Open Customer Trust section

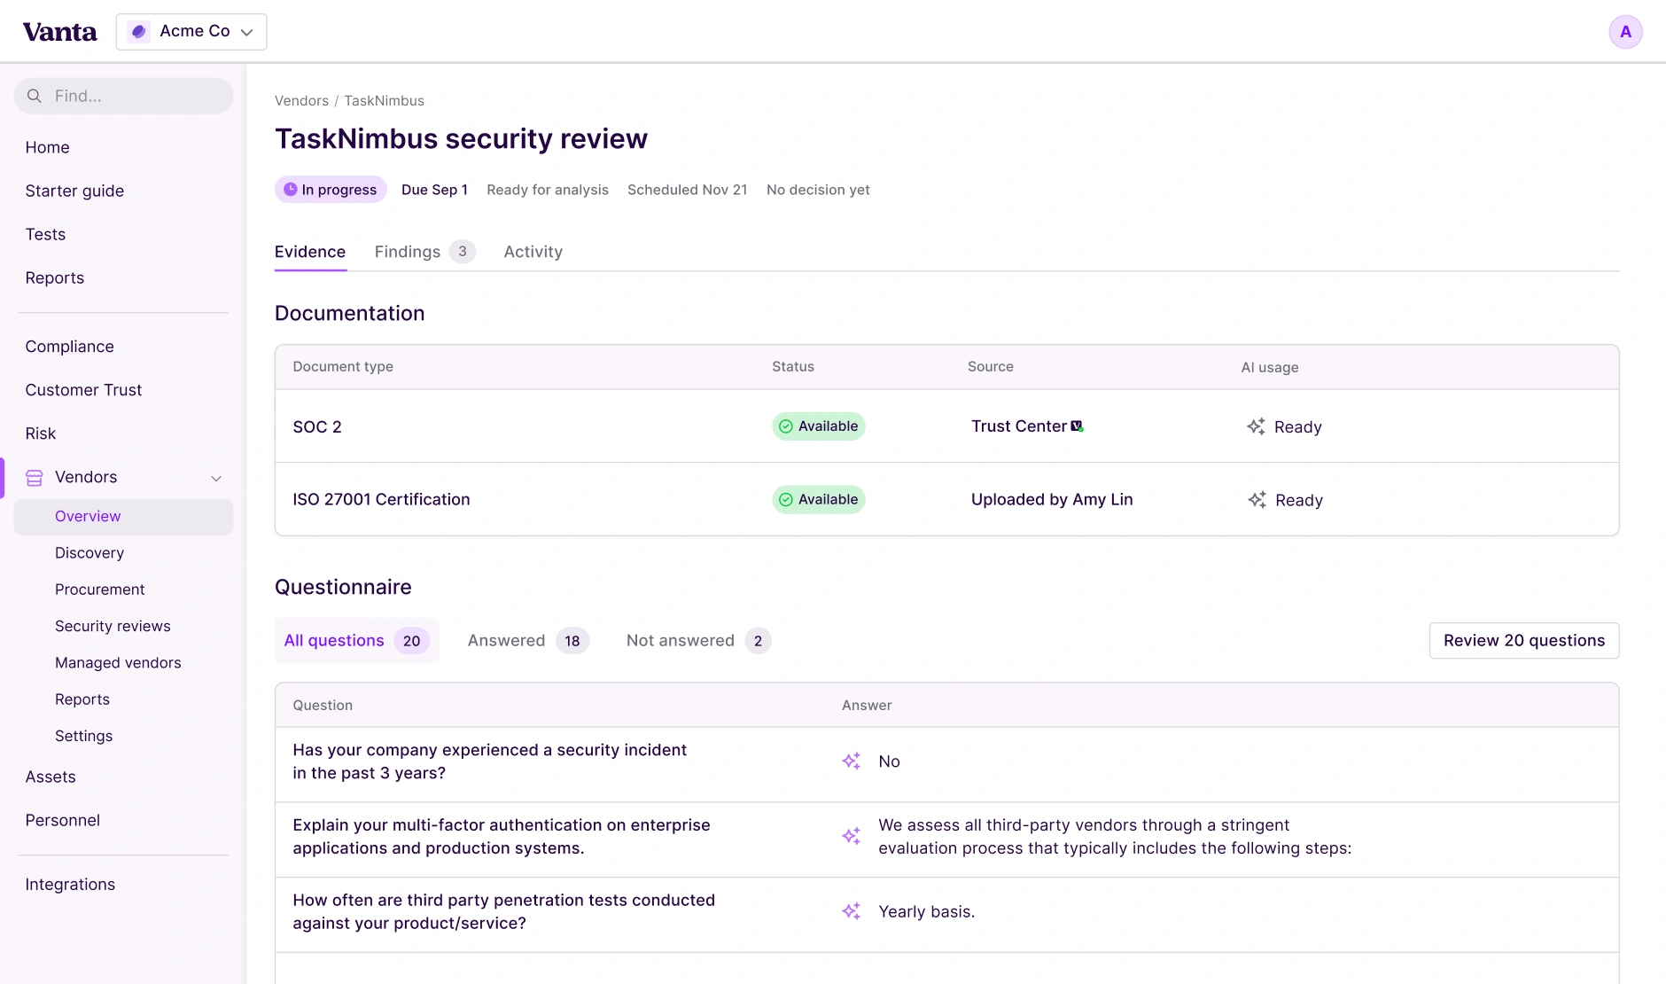83,390
